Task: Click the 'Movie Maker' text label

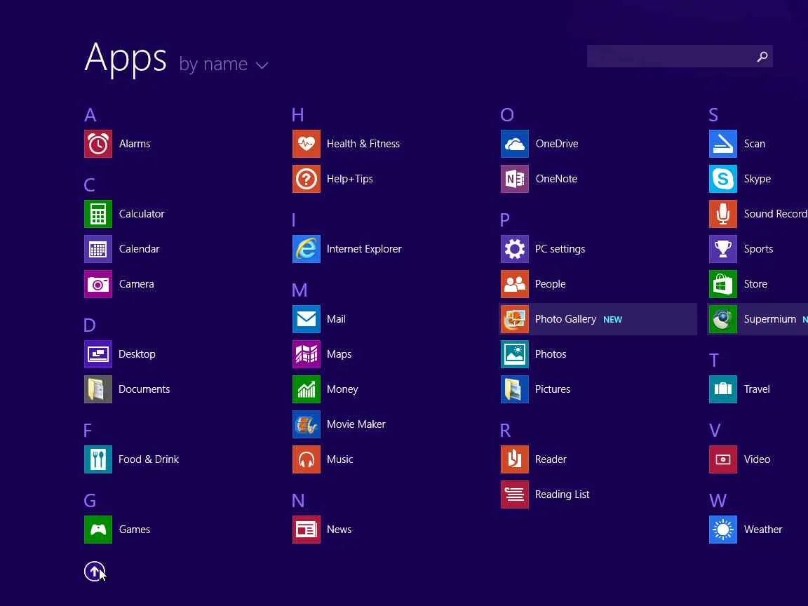Action: click(x=356, y=424)
